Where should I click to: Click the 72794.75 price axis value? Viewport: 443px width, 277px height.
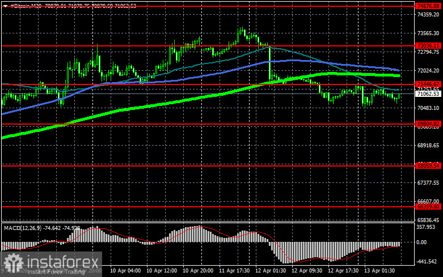(x=428, y=52)
